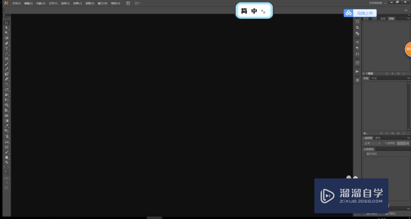Select the Rotate tool

[7, 84]
